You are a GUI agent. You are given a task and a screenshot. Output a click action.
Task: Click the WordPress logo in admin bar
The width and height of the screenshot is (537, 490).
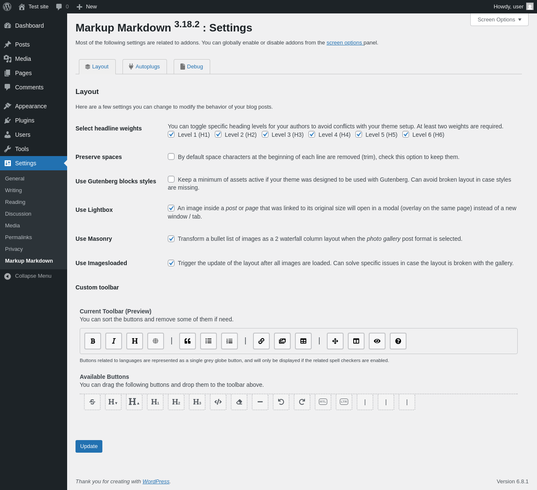(7, 7)
